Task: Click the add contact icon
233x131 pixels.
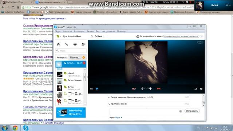Action: pyautogui.click(x=83, y=44)
